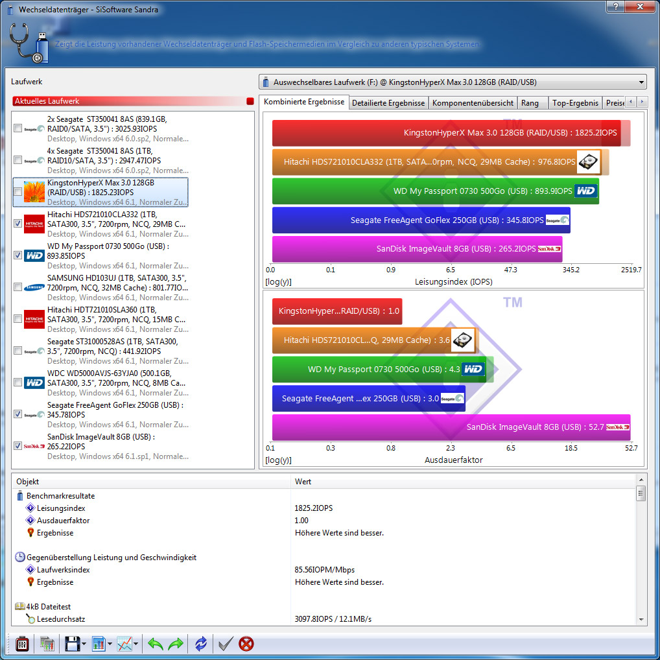Image resolution: width=660 pixels, height=660 pixels.
Task: Switch to Kombinierte Ergebnisse tab
Action: click(304, 102)
